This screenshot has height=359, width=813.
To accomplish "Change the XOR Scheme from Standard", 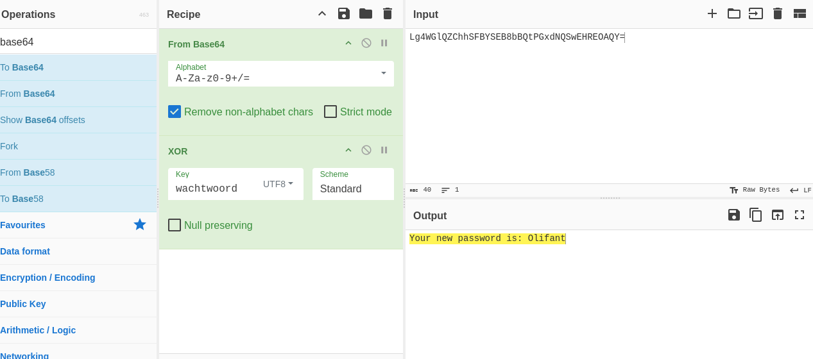I will click(x=352, y=188).
